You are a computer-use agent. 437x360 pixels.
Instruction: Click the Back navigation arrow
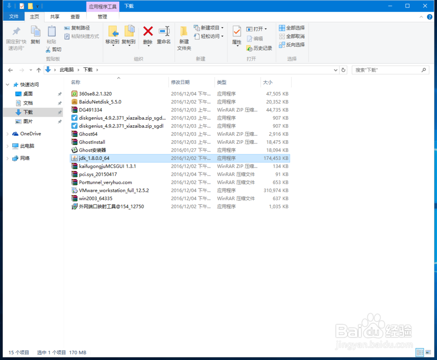(x=10, y=70)
